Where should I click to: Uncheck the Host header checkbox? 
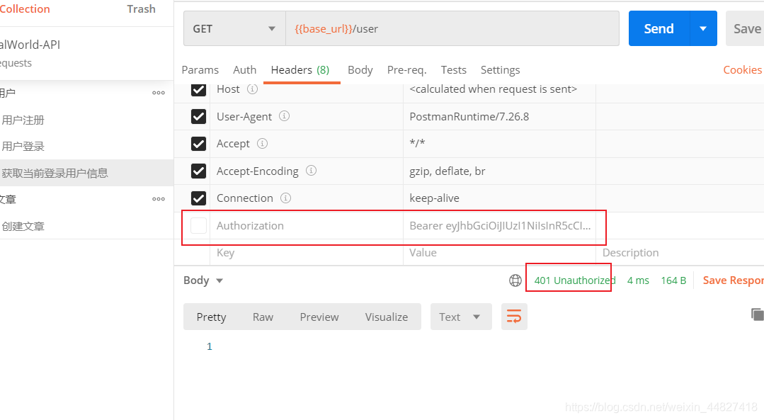click(198, 90)
